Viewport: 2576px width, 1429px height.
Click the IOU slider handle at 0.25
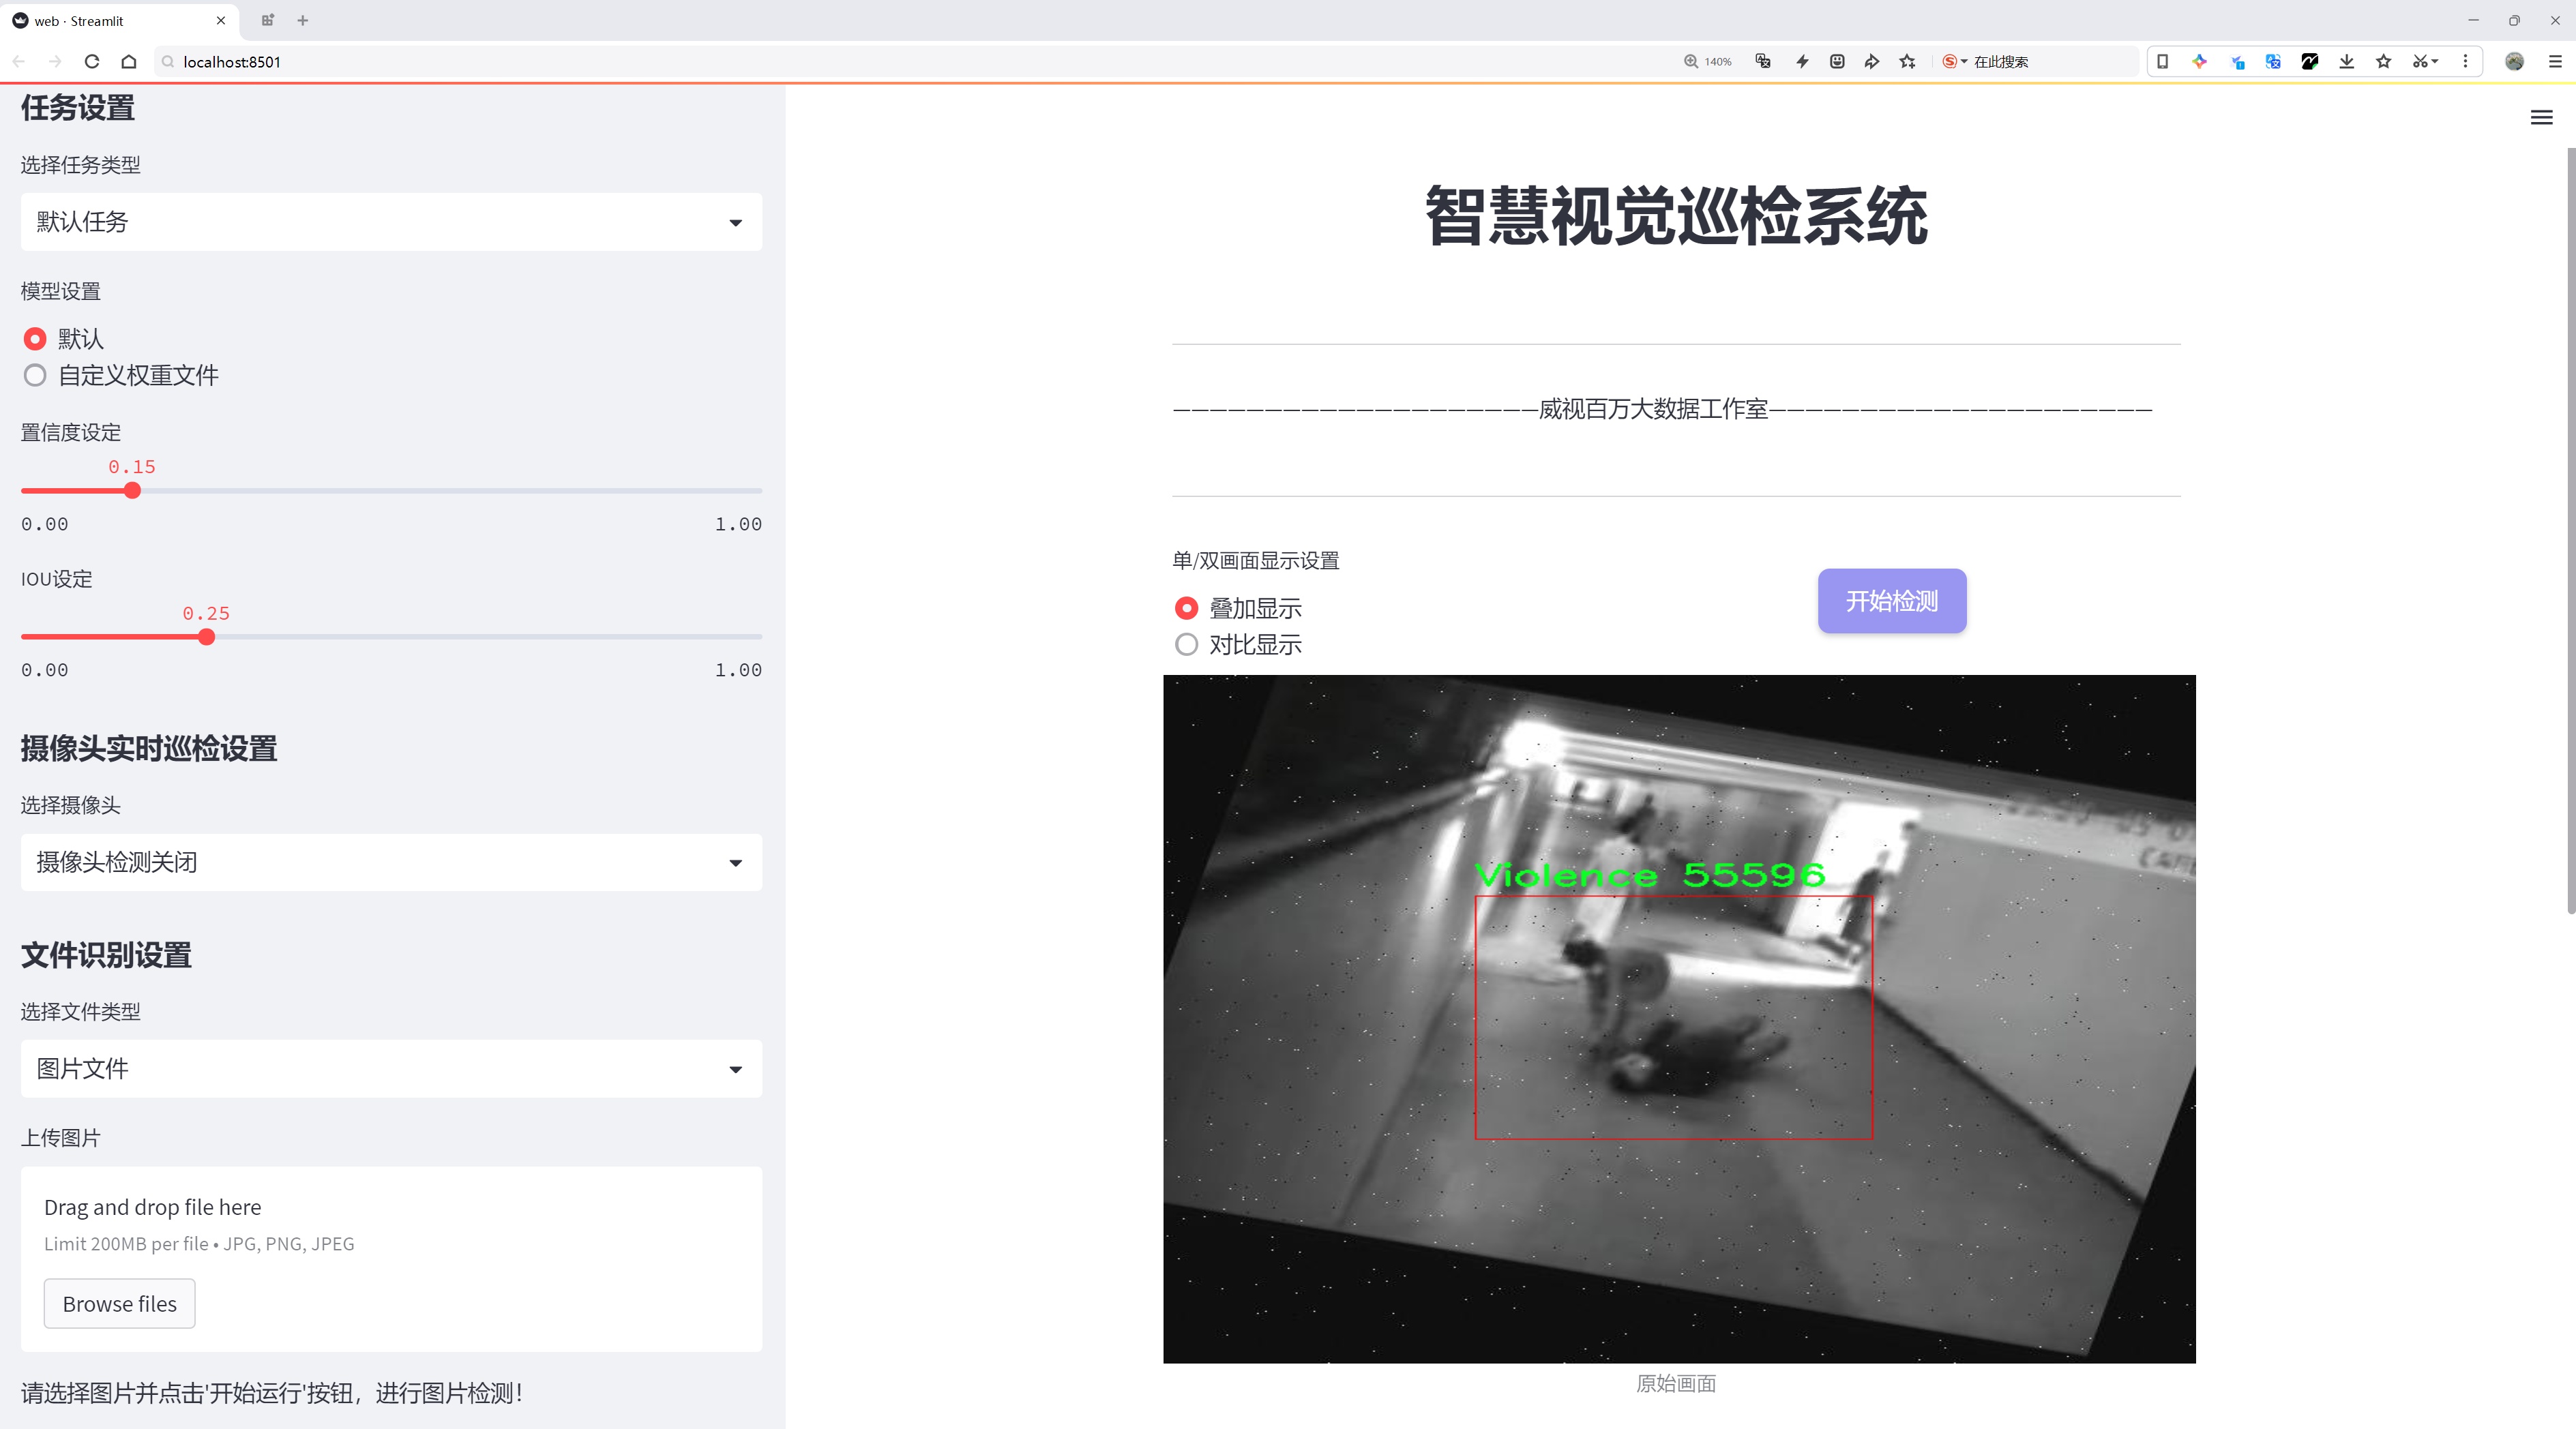[x=207, y=637]
